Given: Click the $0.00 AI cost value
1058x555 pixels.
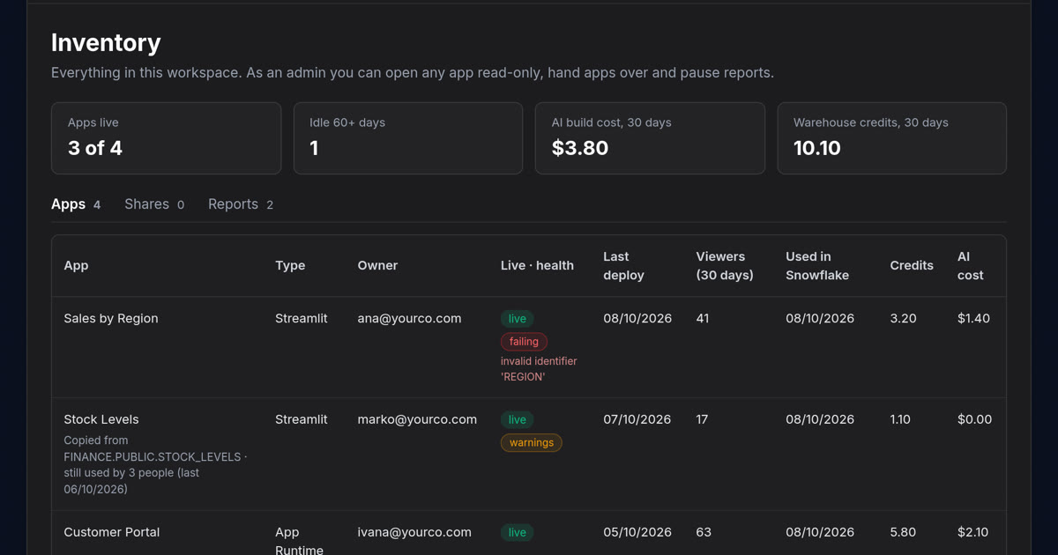Looking at the screenshot, I should (974, 420).
